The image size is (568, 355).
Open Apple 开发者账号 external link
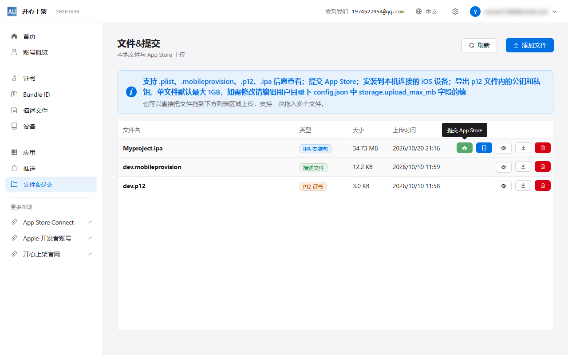tap(51, 238)
